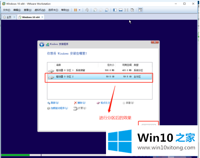Click the send Ctrl+Alt+Del toolbar icon
The height and width of the screenshot is (158, 200).
(x=87, y=10)
